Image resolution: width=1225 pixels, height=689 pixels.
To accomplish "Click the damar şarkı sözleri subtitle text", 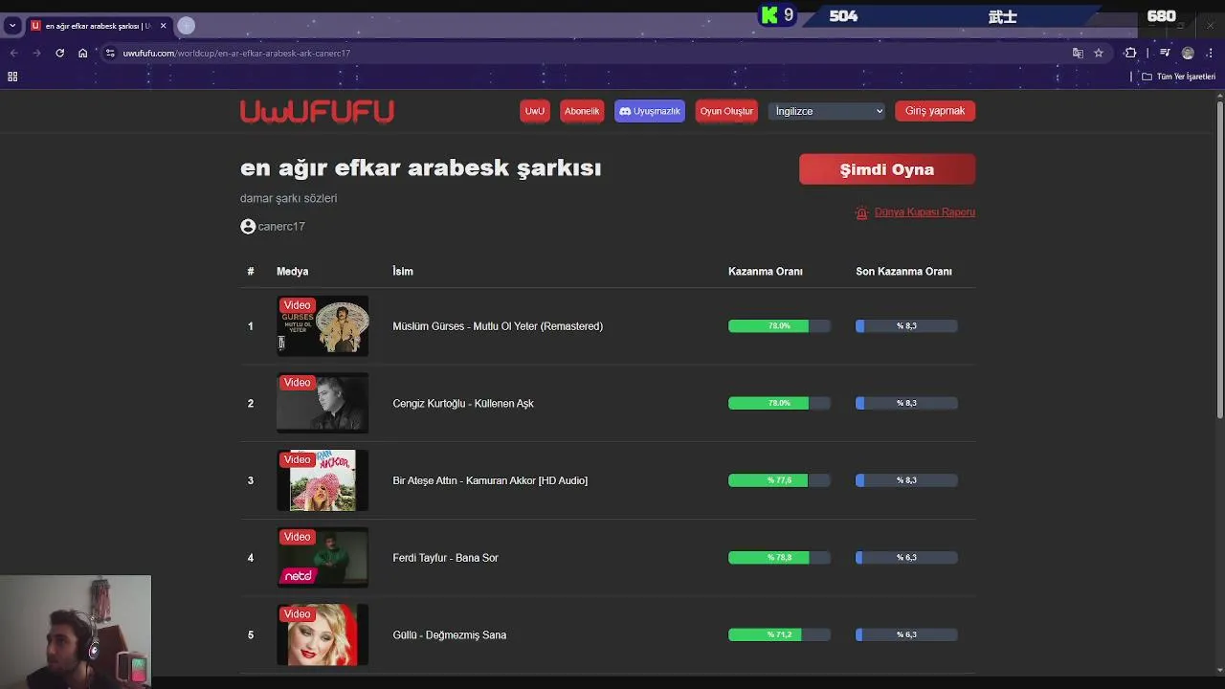I will pyautogui.click(x=288, y=198).
